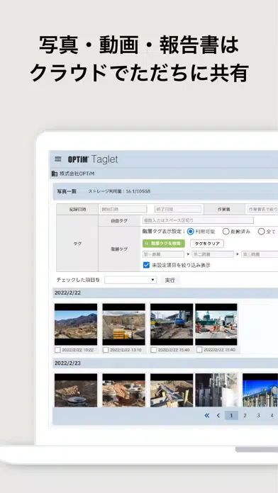The height and width of the screenshot is (493, 278).
Task: Go to page 3 in pagination
Action: tap(258, 415)
